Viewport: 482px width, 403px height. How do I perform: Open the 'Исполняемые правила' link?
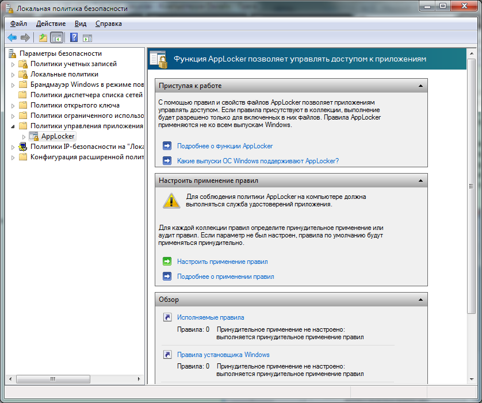pyautogui.click(x=211, y=317)
